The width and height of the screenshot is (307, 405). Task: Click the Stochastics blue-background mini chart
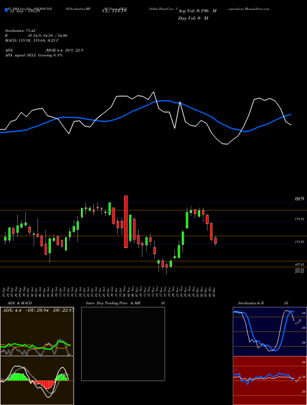270,331
